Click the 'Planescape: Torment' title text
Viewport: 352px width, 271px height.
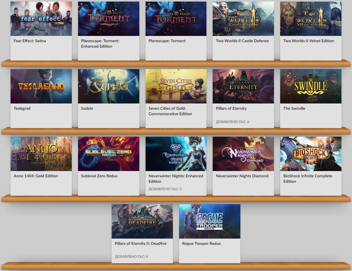(167, 41)
